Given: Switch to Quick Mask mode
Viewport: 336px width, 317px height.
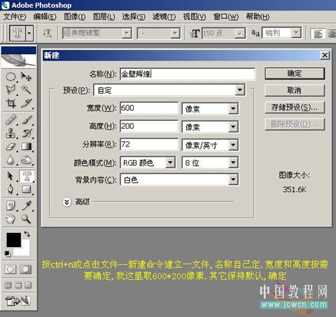Looking at the screenshot, I should (x=26, y=269).
